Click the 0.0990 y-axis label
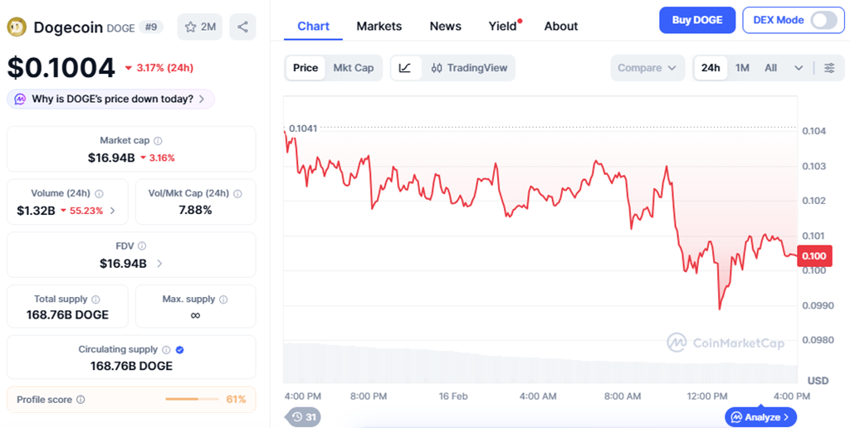Viewport: 850px width, 428px height. click(x=818, y=305)
